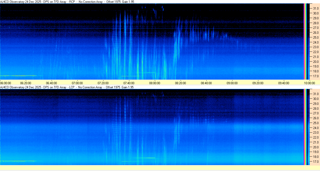Click the 27.0 frequency label in LCP panel
Screen dimensions: 320x171
pyautogui.click(x=316, y=113)
